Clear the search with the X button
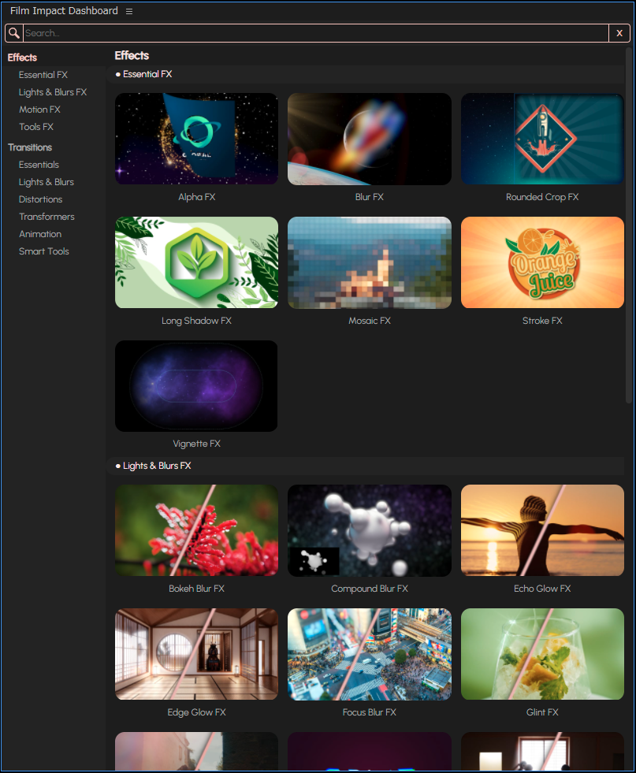This screenshot has height=773, width=636. point(619,33)
